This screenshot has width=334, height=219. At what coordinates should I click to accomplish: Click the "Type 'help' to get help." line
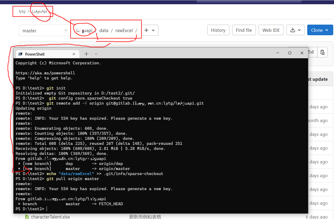(x=44, y=78)
